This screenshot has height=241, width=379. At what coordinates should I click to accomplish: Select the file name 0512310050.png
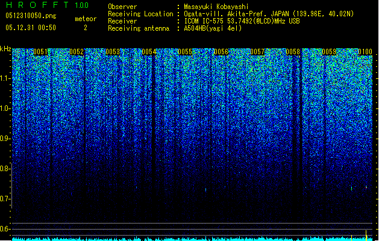[31, 16]
